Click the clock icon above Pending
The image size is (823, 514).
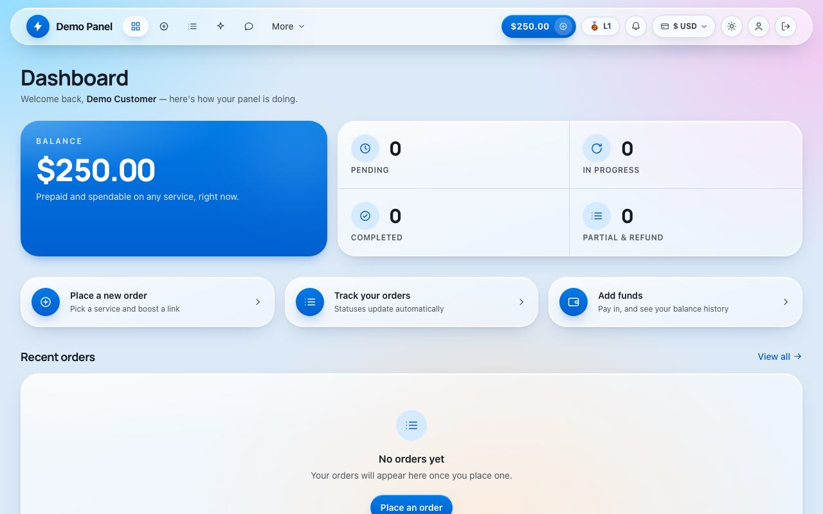[365, 148]
